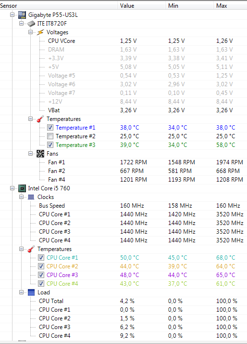Viewport: 247px width, 344px height.
Task: Click the Voltages lightning bolt icon
Action: (40, 32)
